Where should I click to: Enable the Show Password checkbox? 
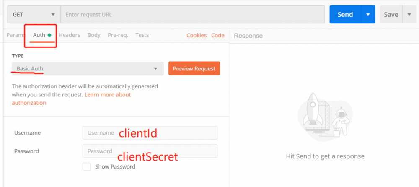87,167
